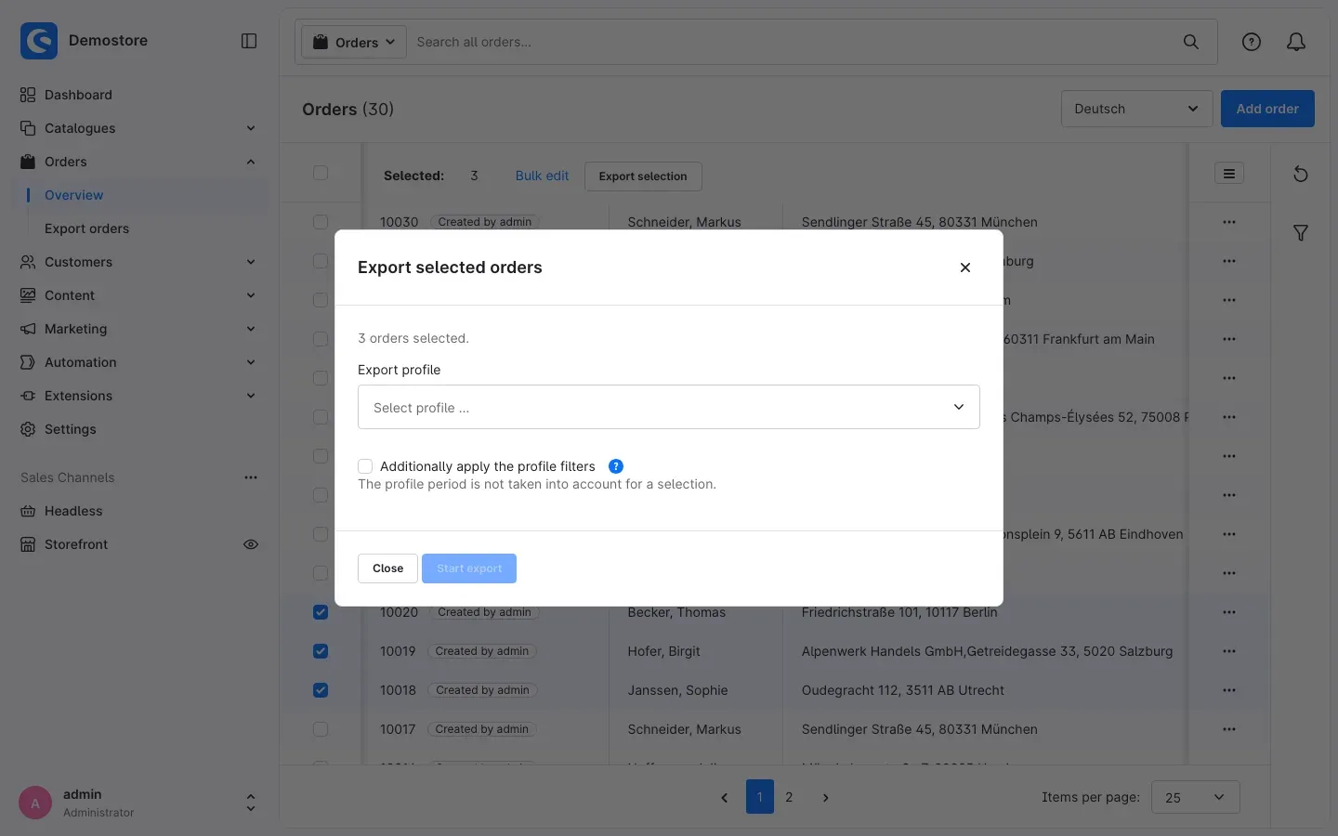
Task: Click the Close button in dialog
Action: tap(387, 568)
